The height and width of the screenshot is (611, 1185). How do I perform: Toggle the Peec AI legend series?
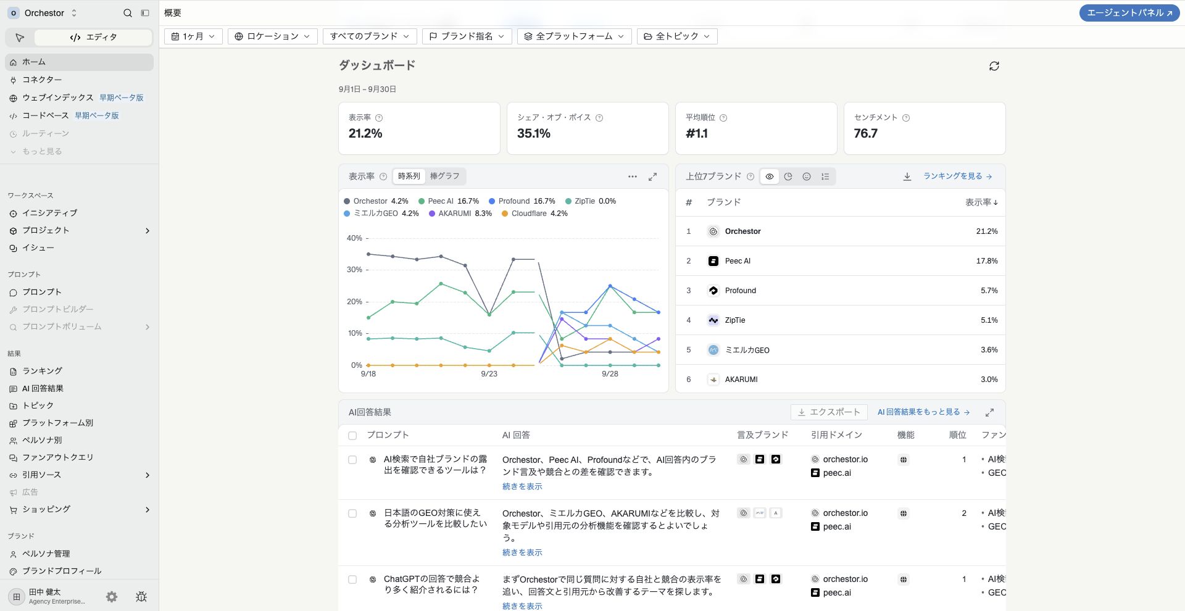(x=449, y=201)
